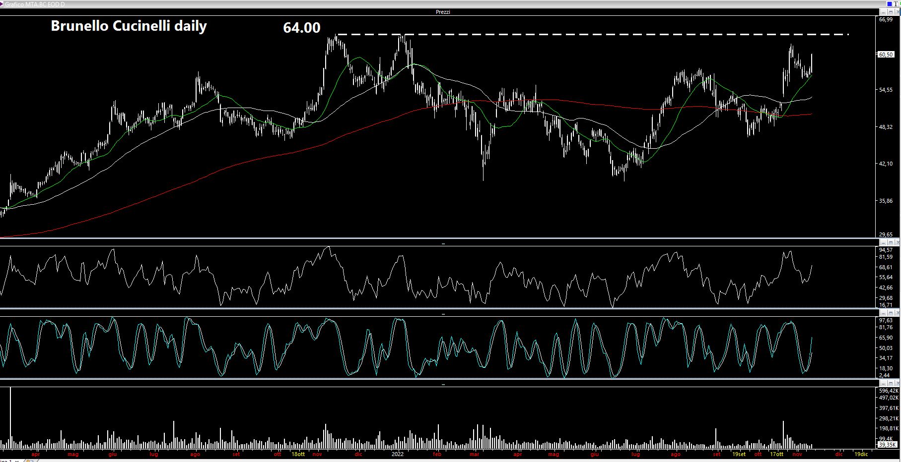Maximize the stochastic oscillator pane

click(891, 313)
